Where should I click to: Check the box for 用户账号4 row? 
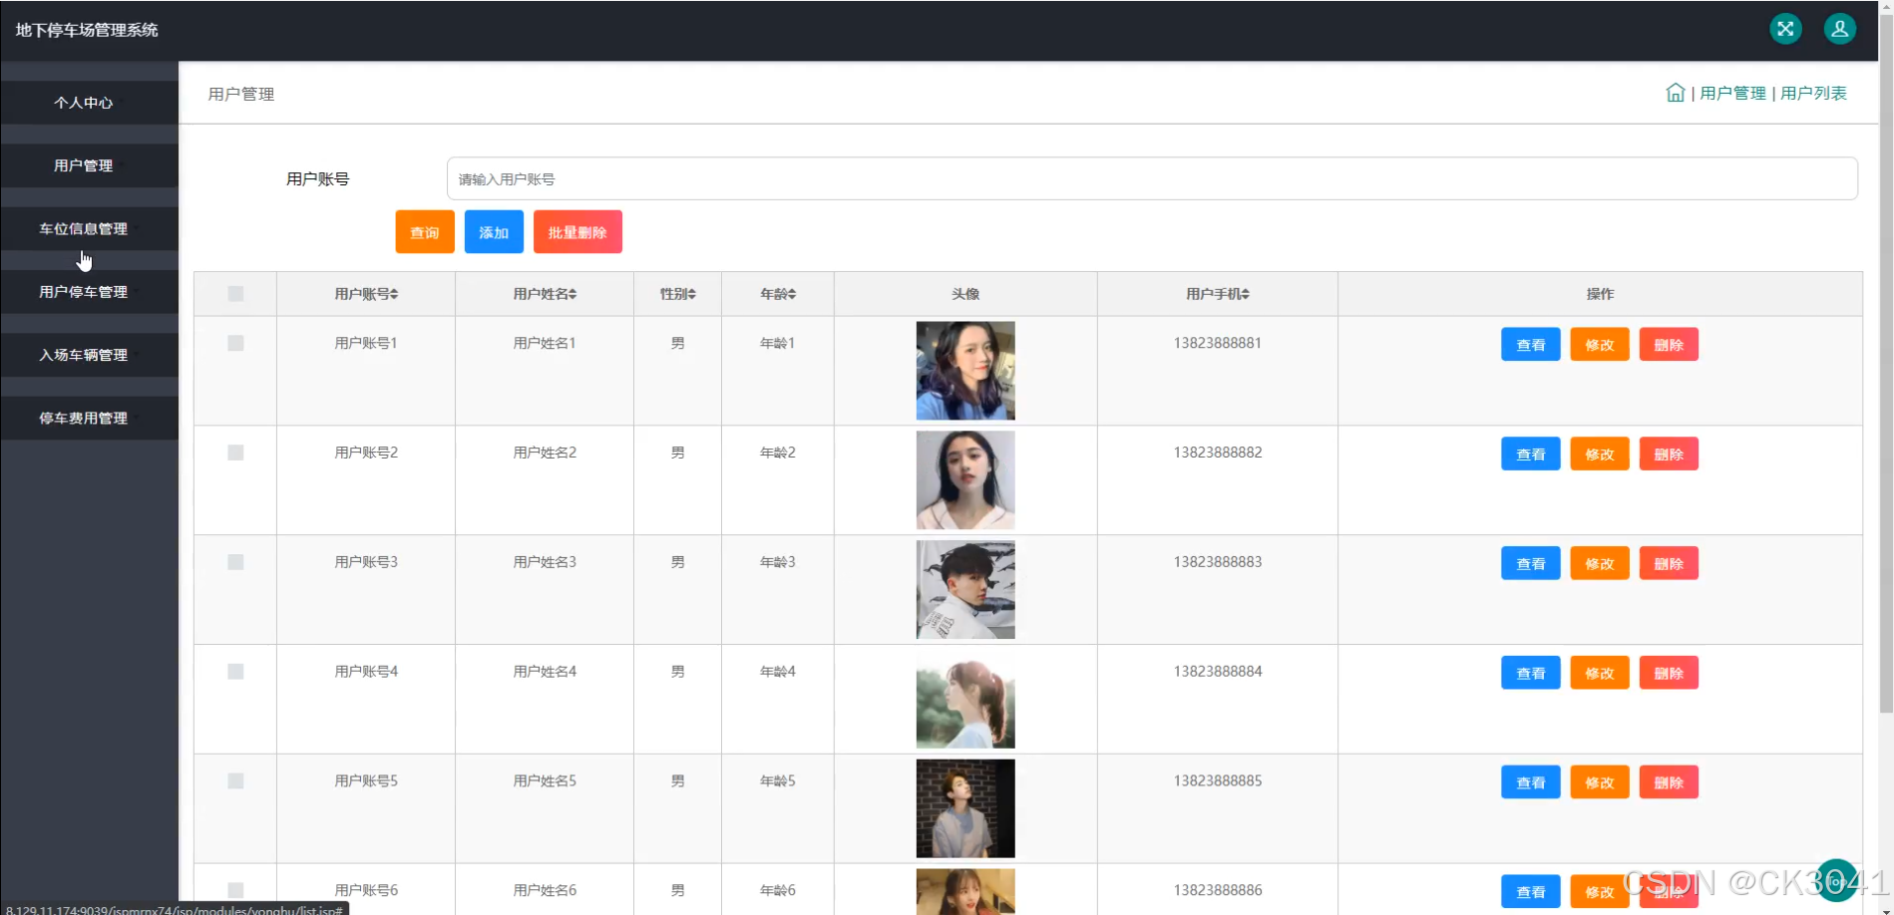(235, 672)
